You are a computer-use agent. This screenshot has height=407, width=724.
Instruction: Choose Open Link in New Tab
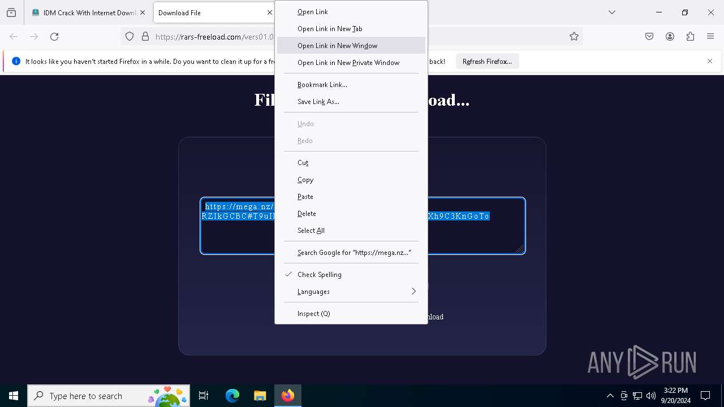[x=351, y=29]
